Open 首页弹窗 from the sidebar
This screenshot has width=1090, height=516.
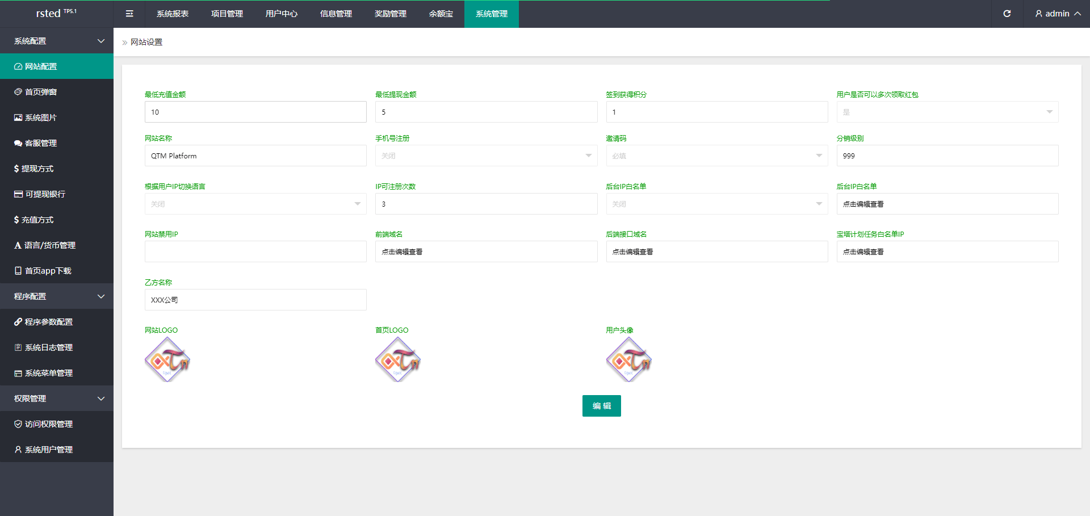tap(57, 92)
